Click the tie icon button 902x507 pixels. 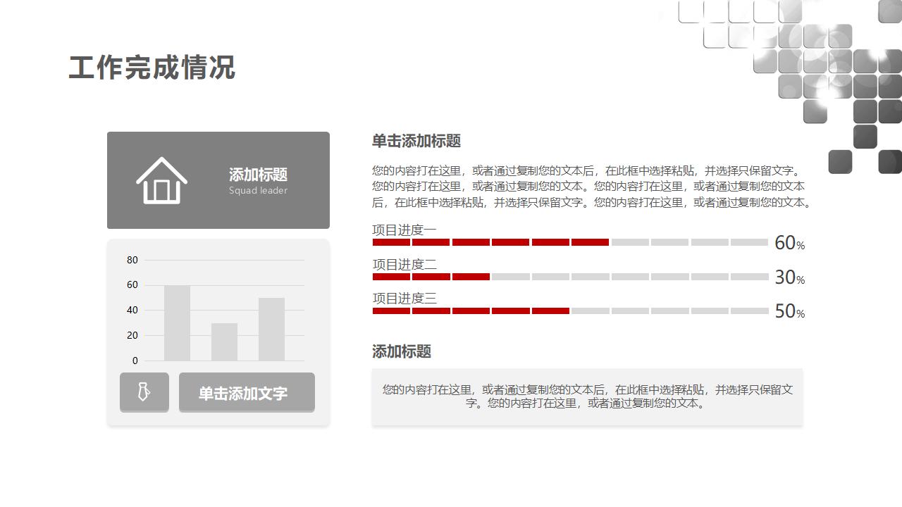[x=144, y=392]
